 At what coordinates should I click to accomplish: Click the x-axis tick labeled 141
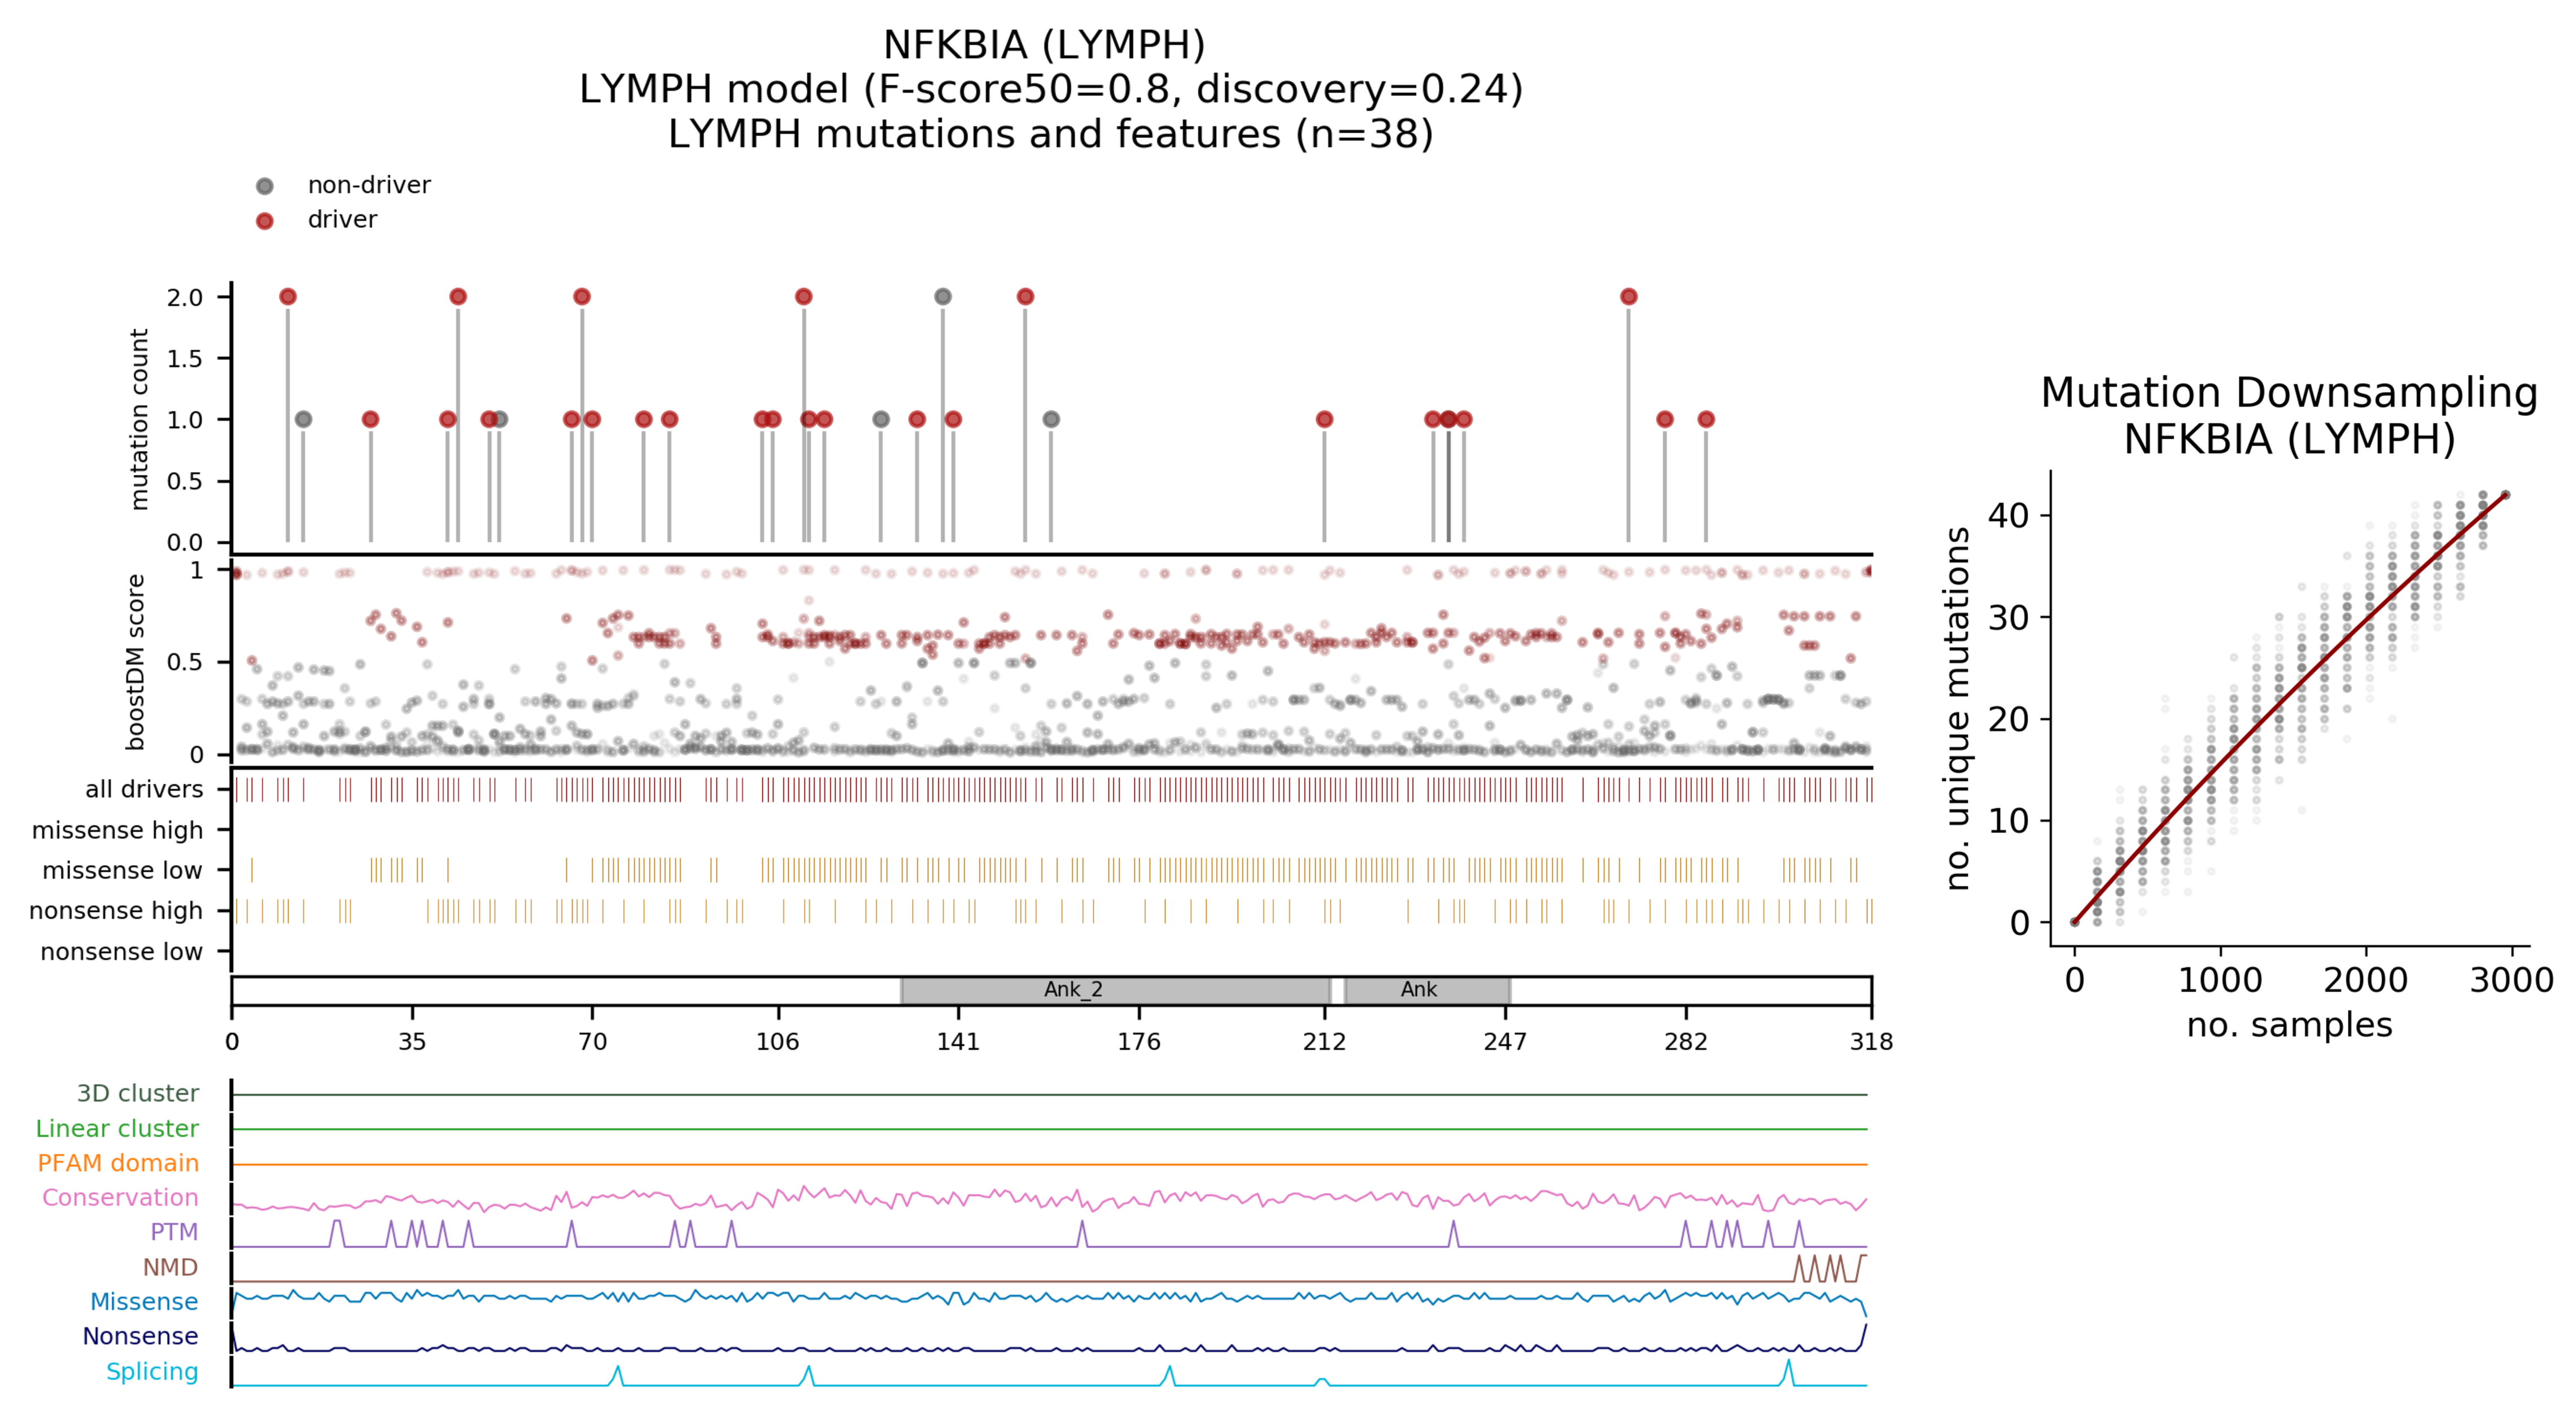click(x=958, y=1042)
